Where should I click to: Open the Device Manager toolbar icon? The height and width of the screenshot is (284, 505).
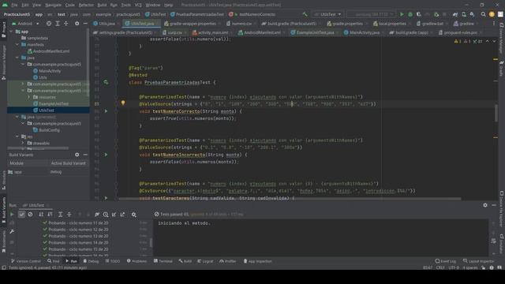464,14
